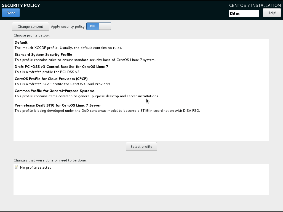Click the Apply security policy label
The image size is (283, 212).
pyautogui.click(x=68, y=27)
